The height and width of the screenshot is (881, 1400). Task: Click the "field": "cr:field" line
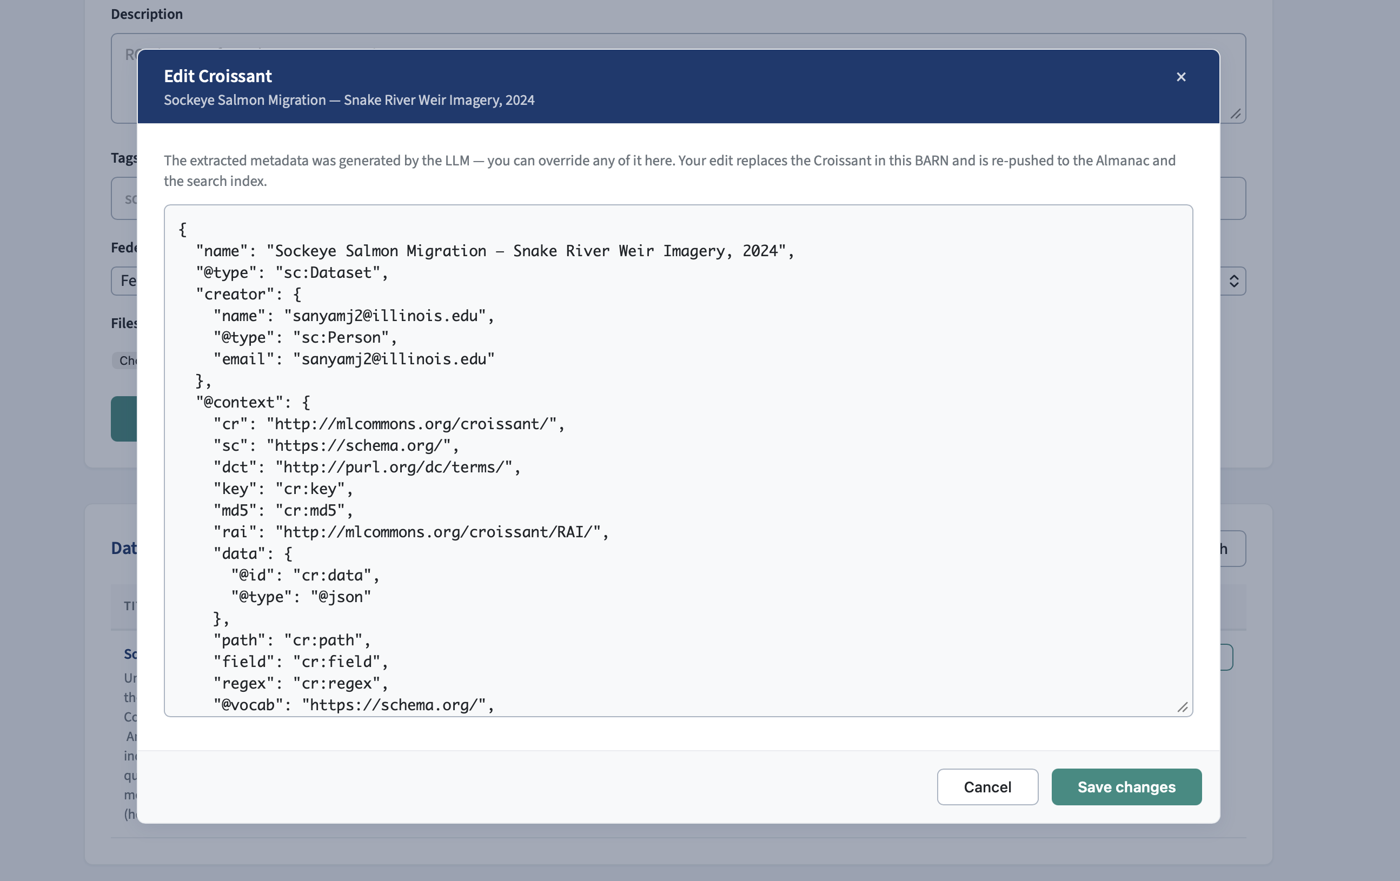coord(301,662)
